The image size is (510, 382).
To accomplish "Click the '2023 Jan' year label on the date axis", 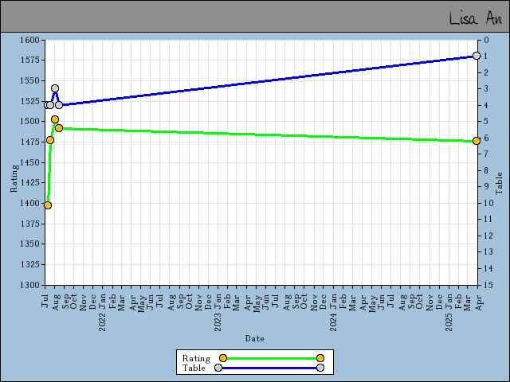I will (x=218, y=313).
